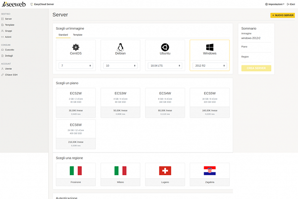Pick the Ubuntu logo icon

click(165, 48)
